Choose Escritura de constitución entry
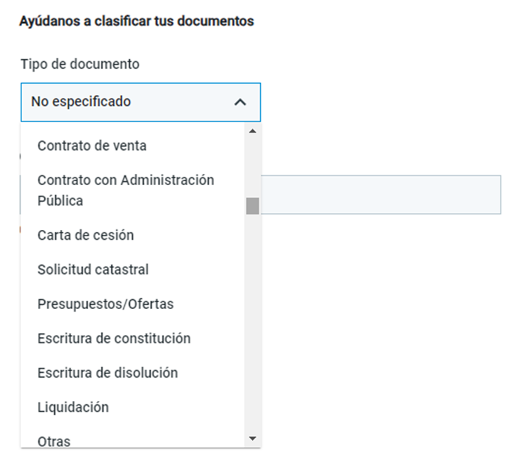 coord(132,339)
